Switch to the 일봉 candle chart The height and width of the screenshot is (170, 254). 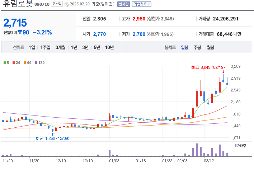click(x=184, y=47)
